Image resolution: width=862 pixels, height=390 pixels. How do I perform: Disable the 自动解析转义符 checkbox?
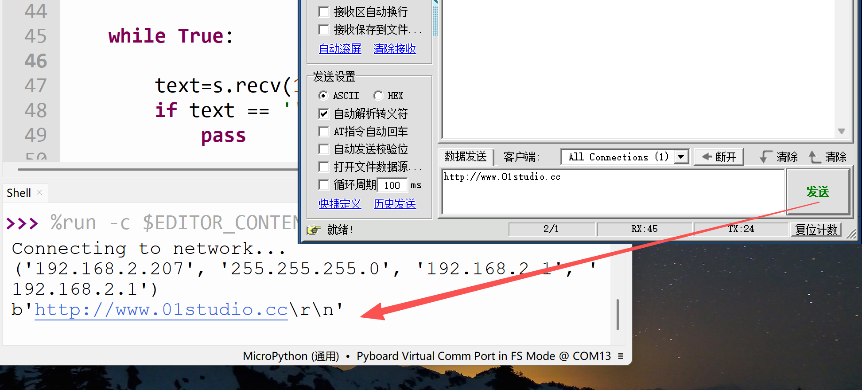click(324, 114)
